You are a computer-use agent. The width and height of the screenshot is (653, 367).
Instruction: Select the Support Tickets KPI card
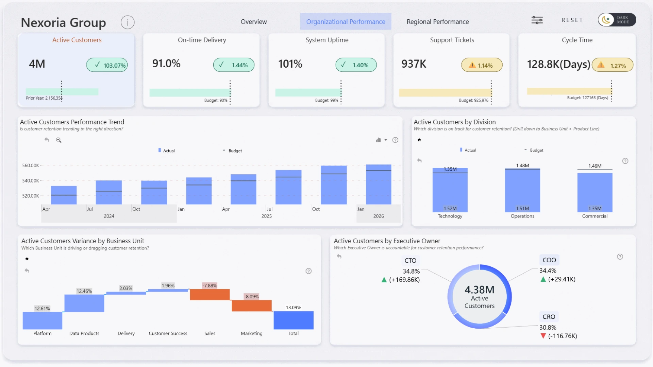click(x=451, y=70)
